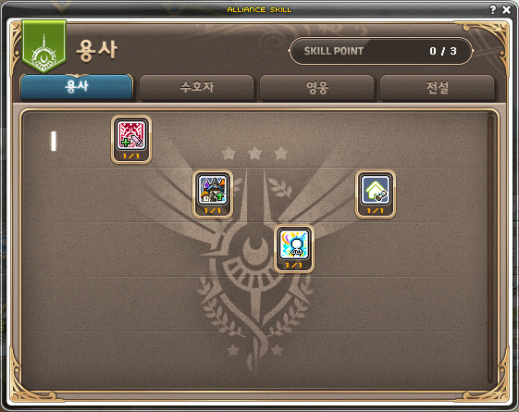
Task: Click the village building skill icon
Action: [x=213, y=190]
